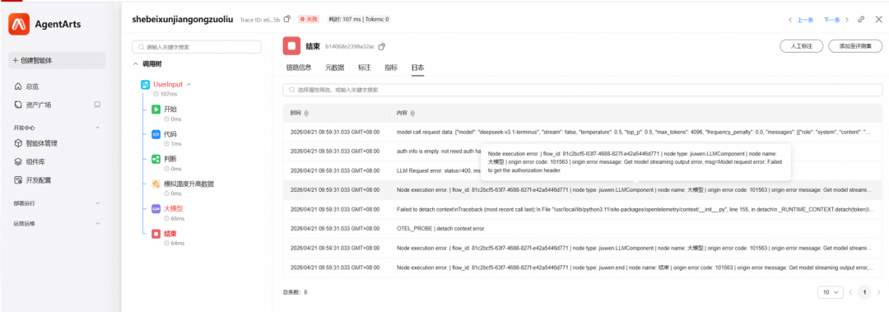Click the AgentArts logo icon

click(19, 24)
